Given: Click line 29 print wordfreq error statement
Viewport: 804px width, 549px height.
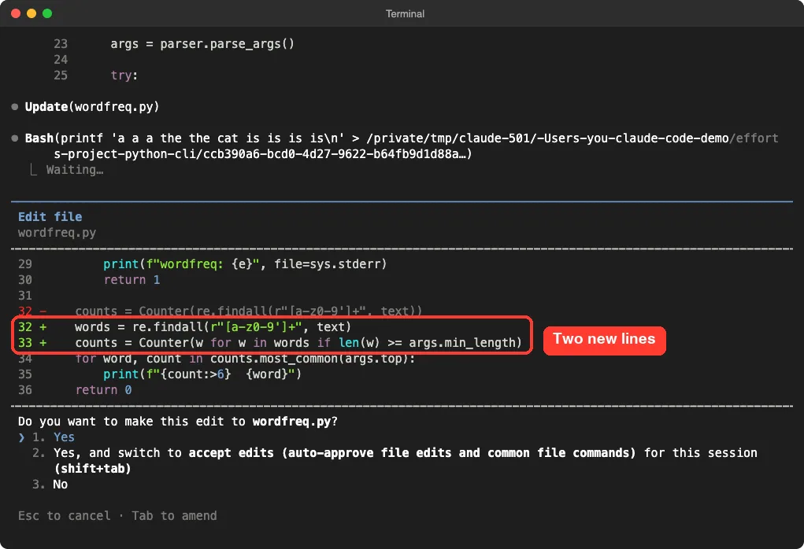Looking at the screenshot, I should coord(202,264).
